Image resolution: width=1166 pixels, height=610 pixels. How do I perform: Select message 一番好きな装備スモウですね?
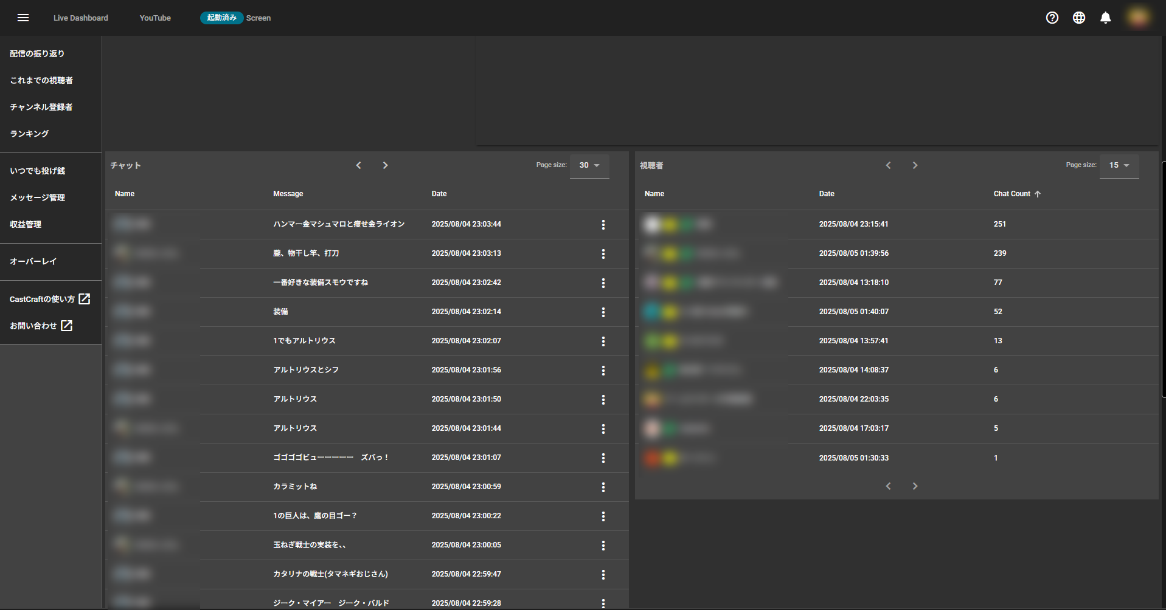pos(321,283)
